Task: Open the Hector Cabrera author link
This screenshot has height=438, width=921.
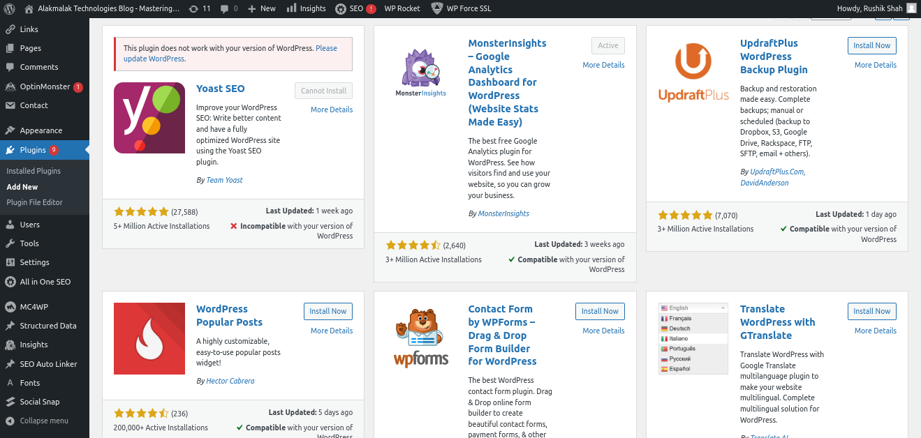Action: point(230,381)
